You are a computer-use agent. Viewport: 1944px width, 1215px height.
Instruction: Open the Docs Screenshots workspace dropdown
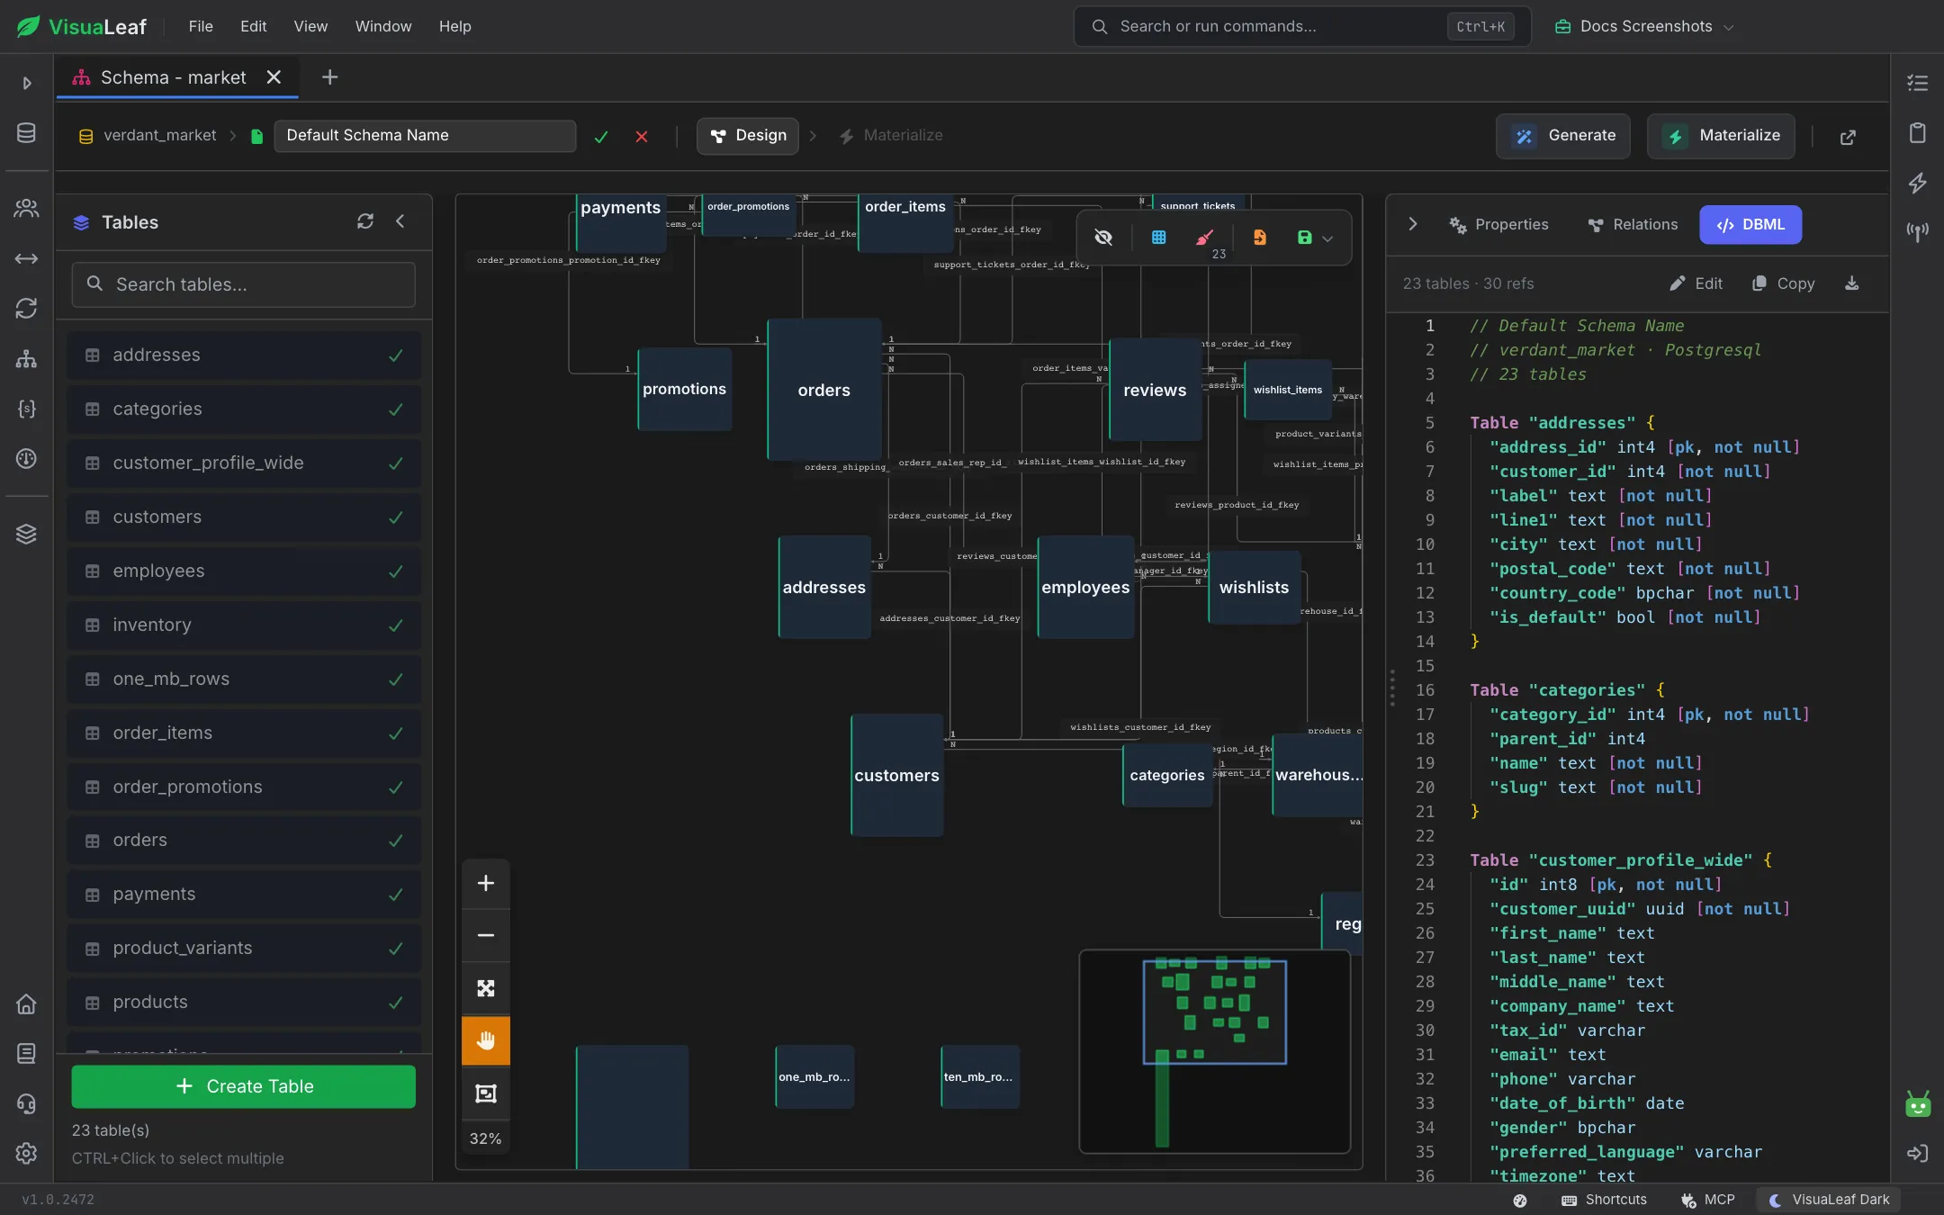click(x=1644, y=27)
